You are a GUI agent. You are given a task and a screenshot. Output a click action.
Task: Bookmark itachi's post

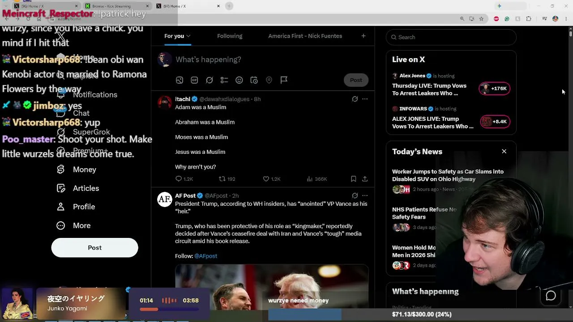[x=353, y=179]
